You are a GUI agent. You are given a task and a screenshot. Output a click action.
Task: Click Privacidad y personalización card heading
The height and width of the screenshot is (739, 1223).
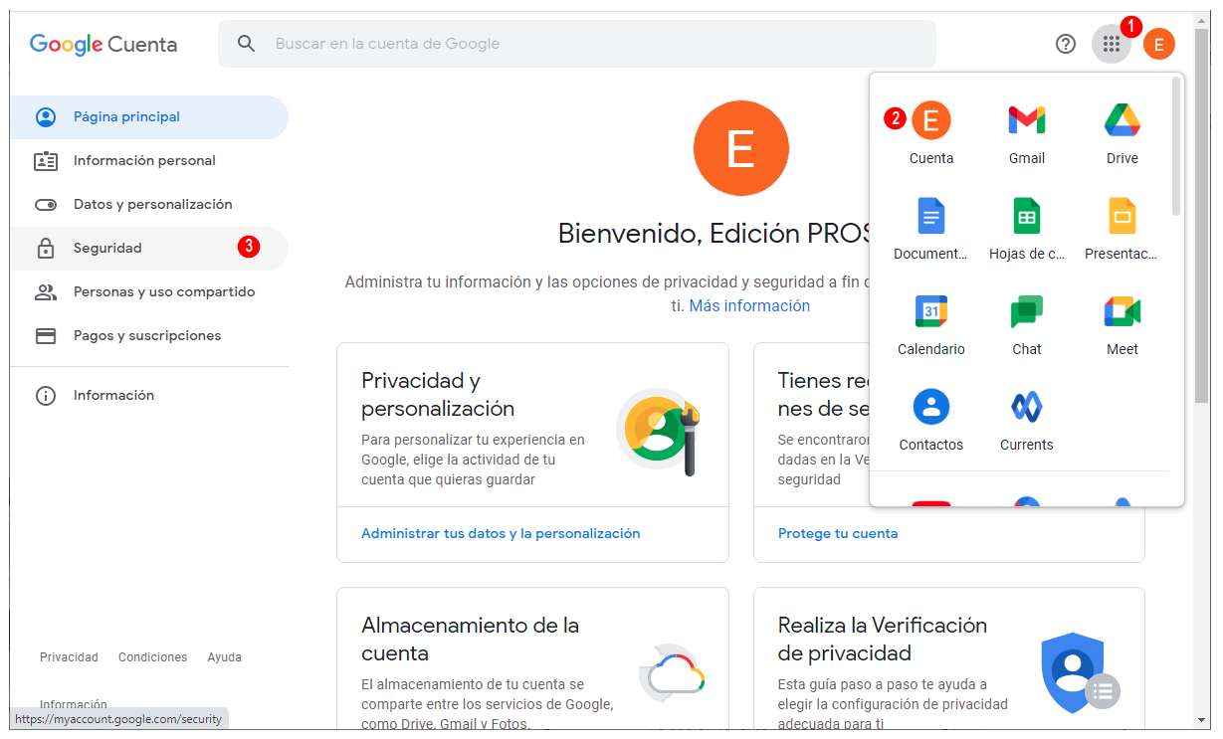(x=438, y=395)
